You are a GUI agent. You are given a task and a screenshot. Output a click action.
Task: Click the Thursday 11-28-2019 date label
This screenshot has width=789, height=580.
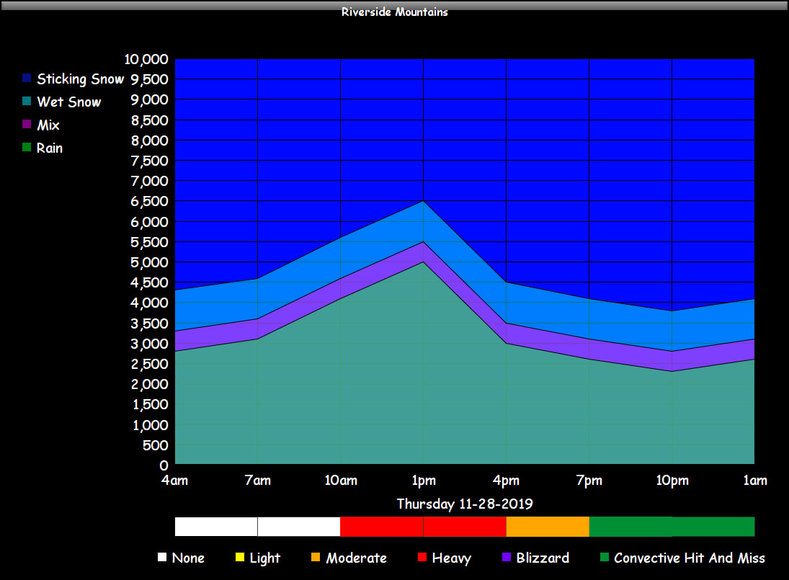pos(465,503)
